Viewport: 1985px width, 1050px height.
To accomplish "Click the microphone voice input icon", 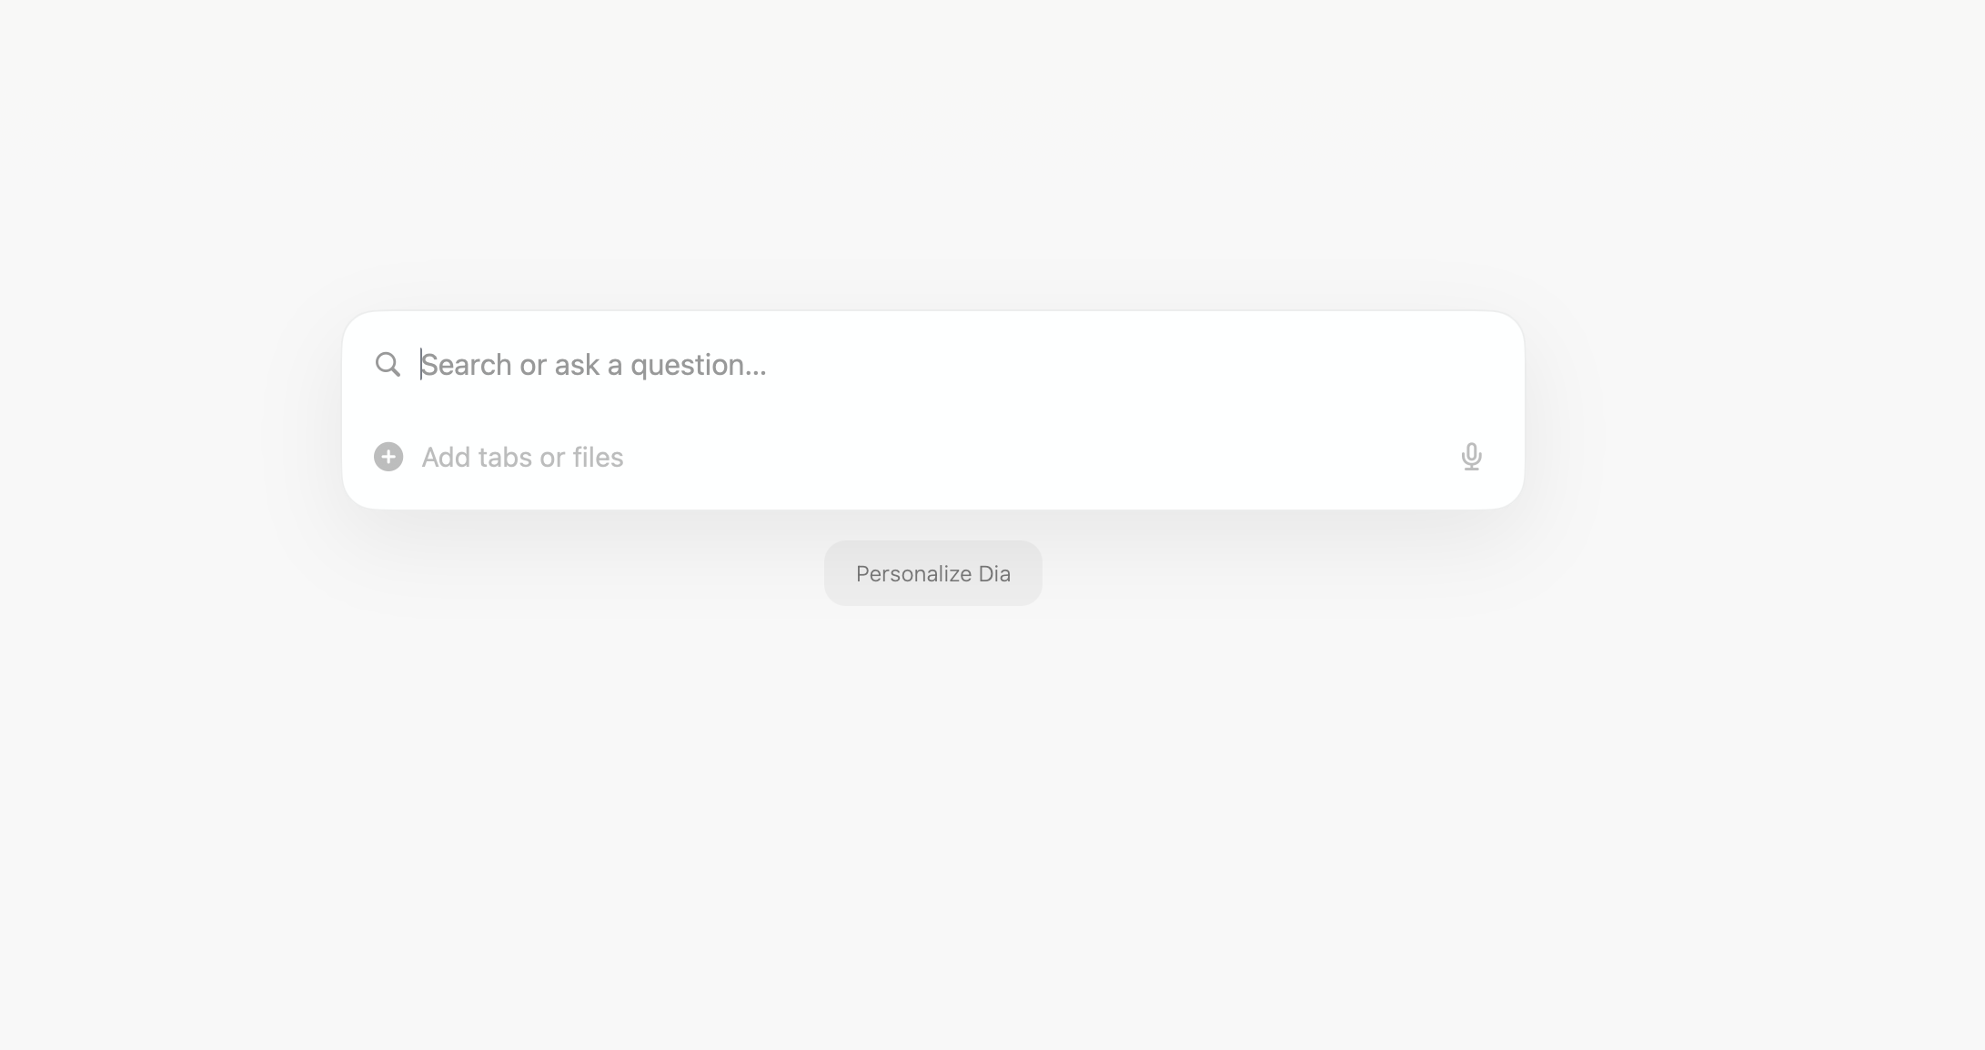I will 1471,457.
